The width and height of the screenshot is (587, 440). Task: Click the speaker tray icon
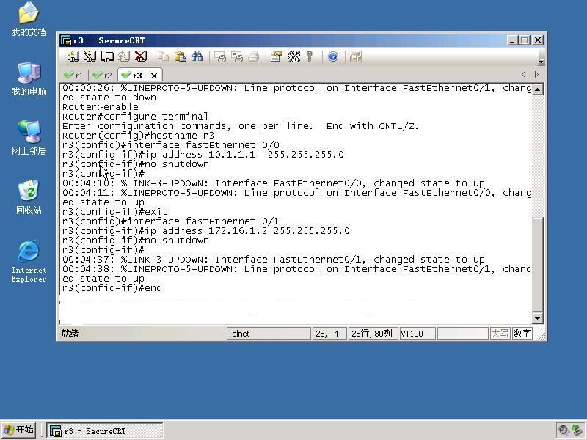point(563,430)
